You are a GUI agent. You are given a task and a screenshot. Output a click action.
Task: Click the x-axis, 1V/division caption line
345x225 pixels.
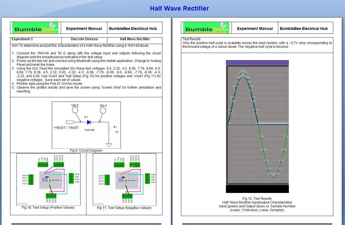click(257, 210)
